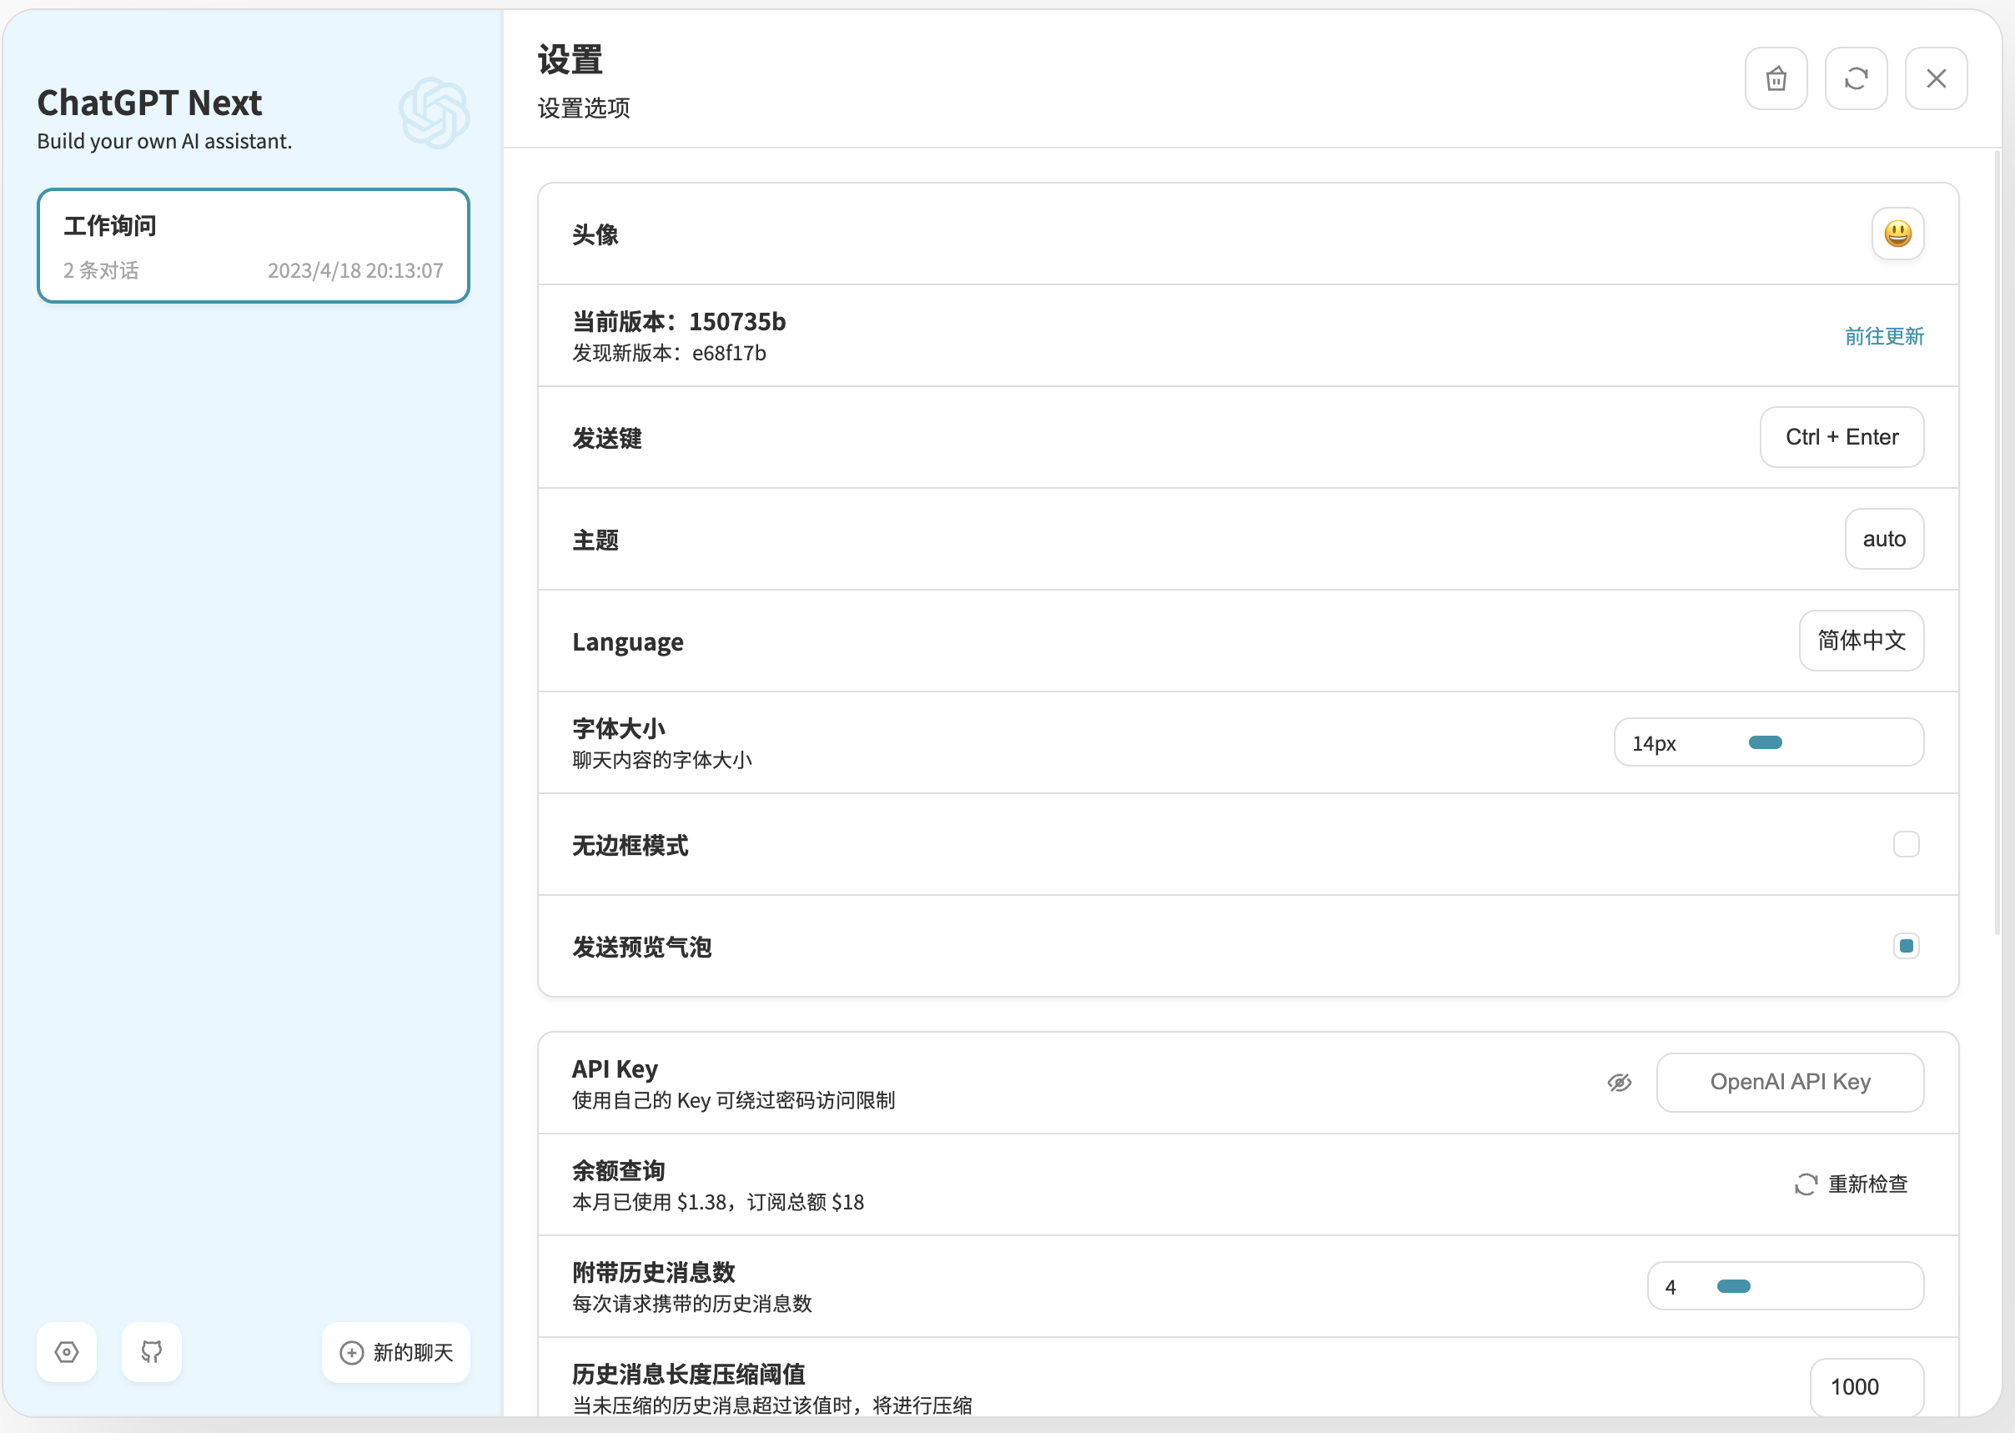Disable the 发送预览气泡 checkbox
The width and height of the screenshot is (2015, 1433).
click(1906, 946)
